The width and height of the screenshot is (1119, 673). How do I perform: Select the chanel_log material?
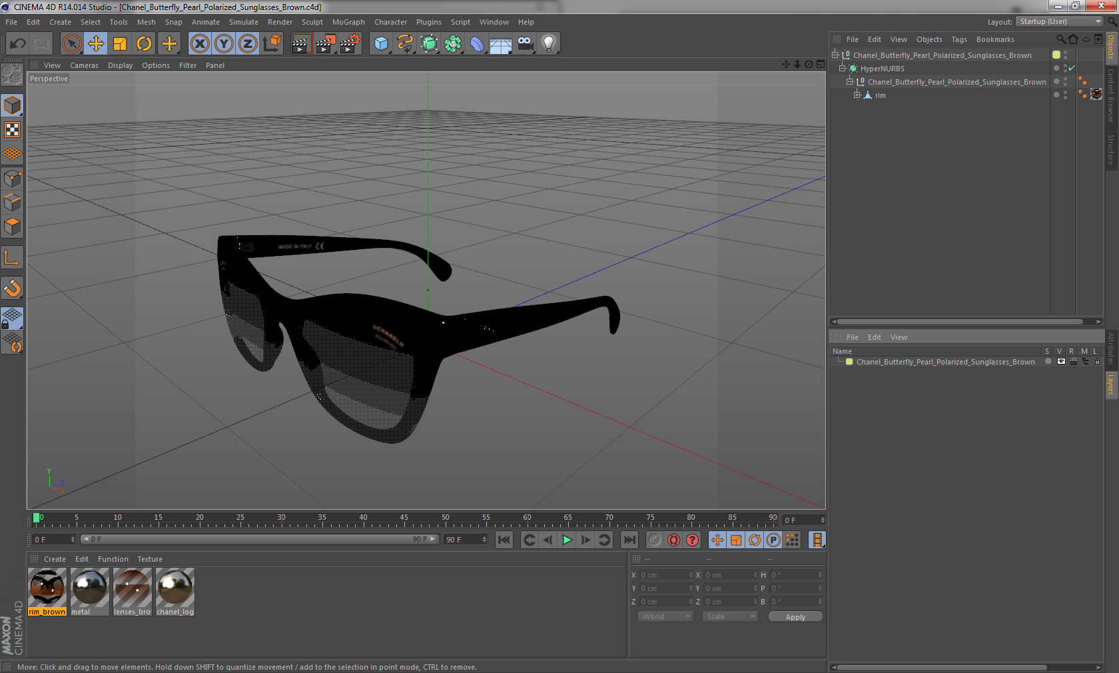coord(175,592)
